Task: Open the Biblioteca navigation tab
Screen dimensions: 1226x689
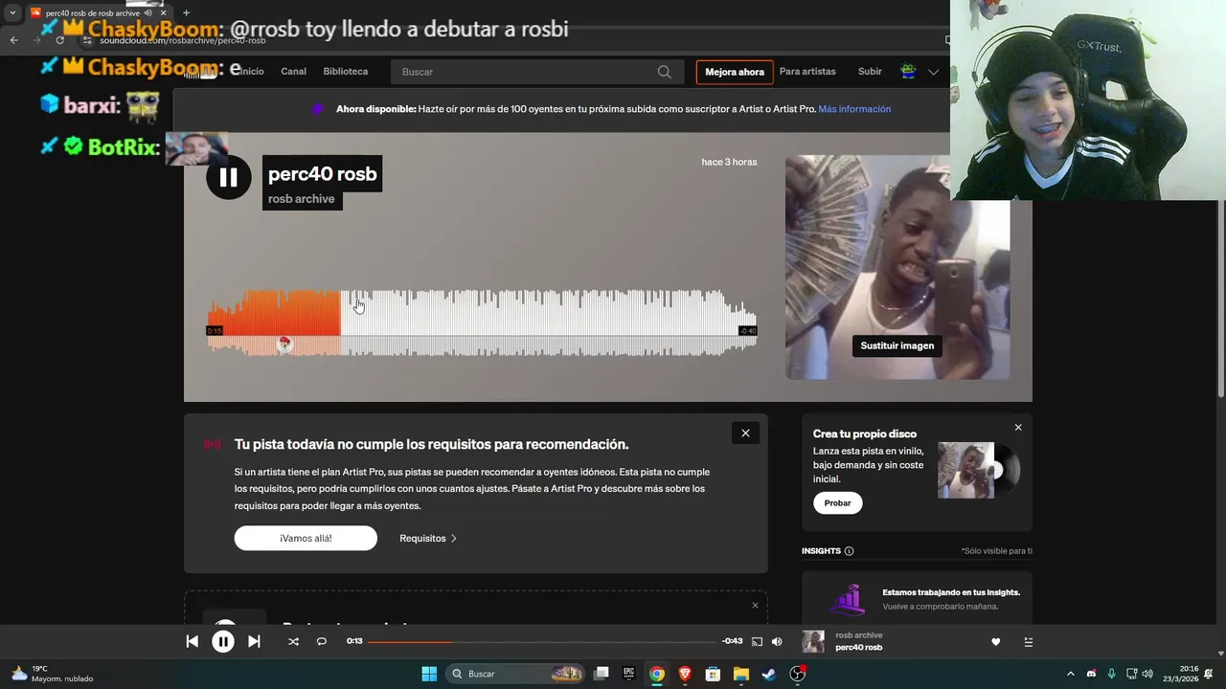Action: (346, 72)
